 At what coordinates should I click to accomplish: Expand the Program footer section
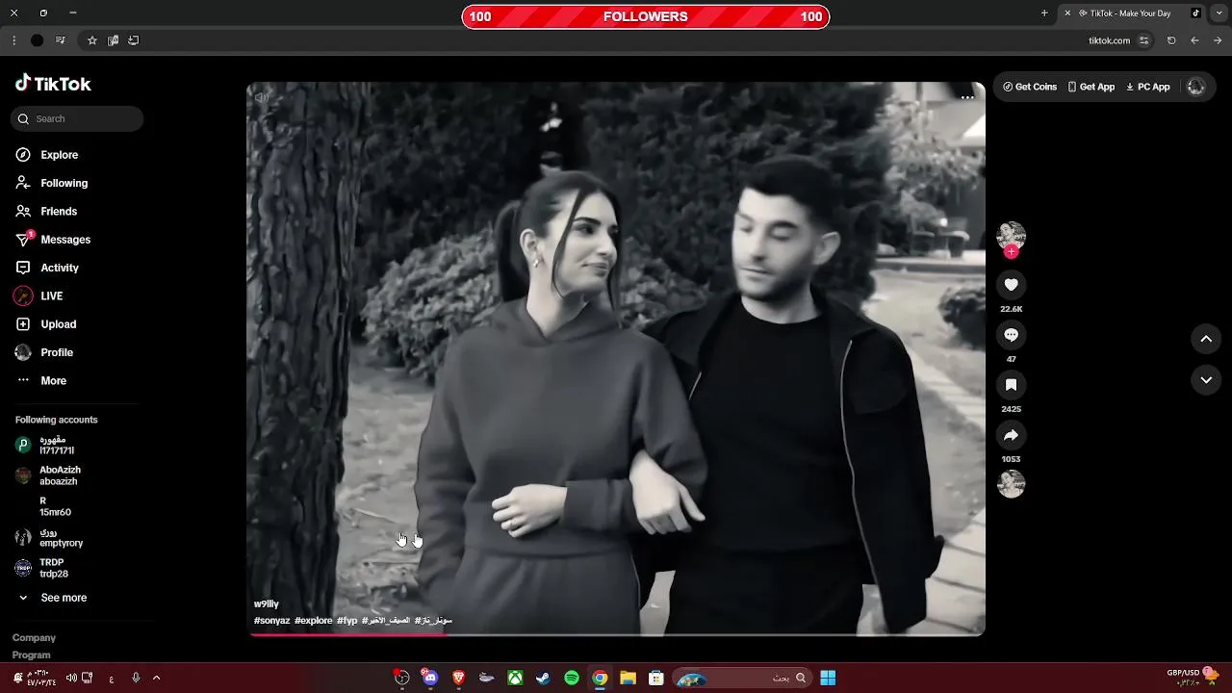click(31, 655)
